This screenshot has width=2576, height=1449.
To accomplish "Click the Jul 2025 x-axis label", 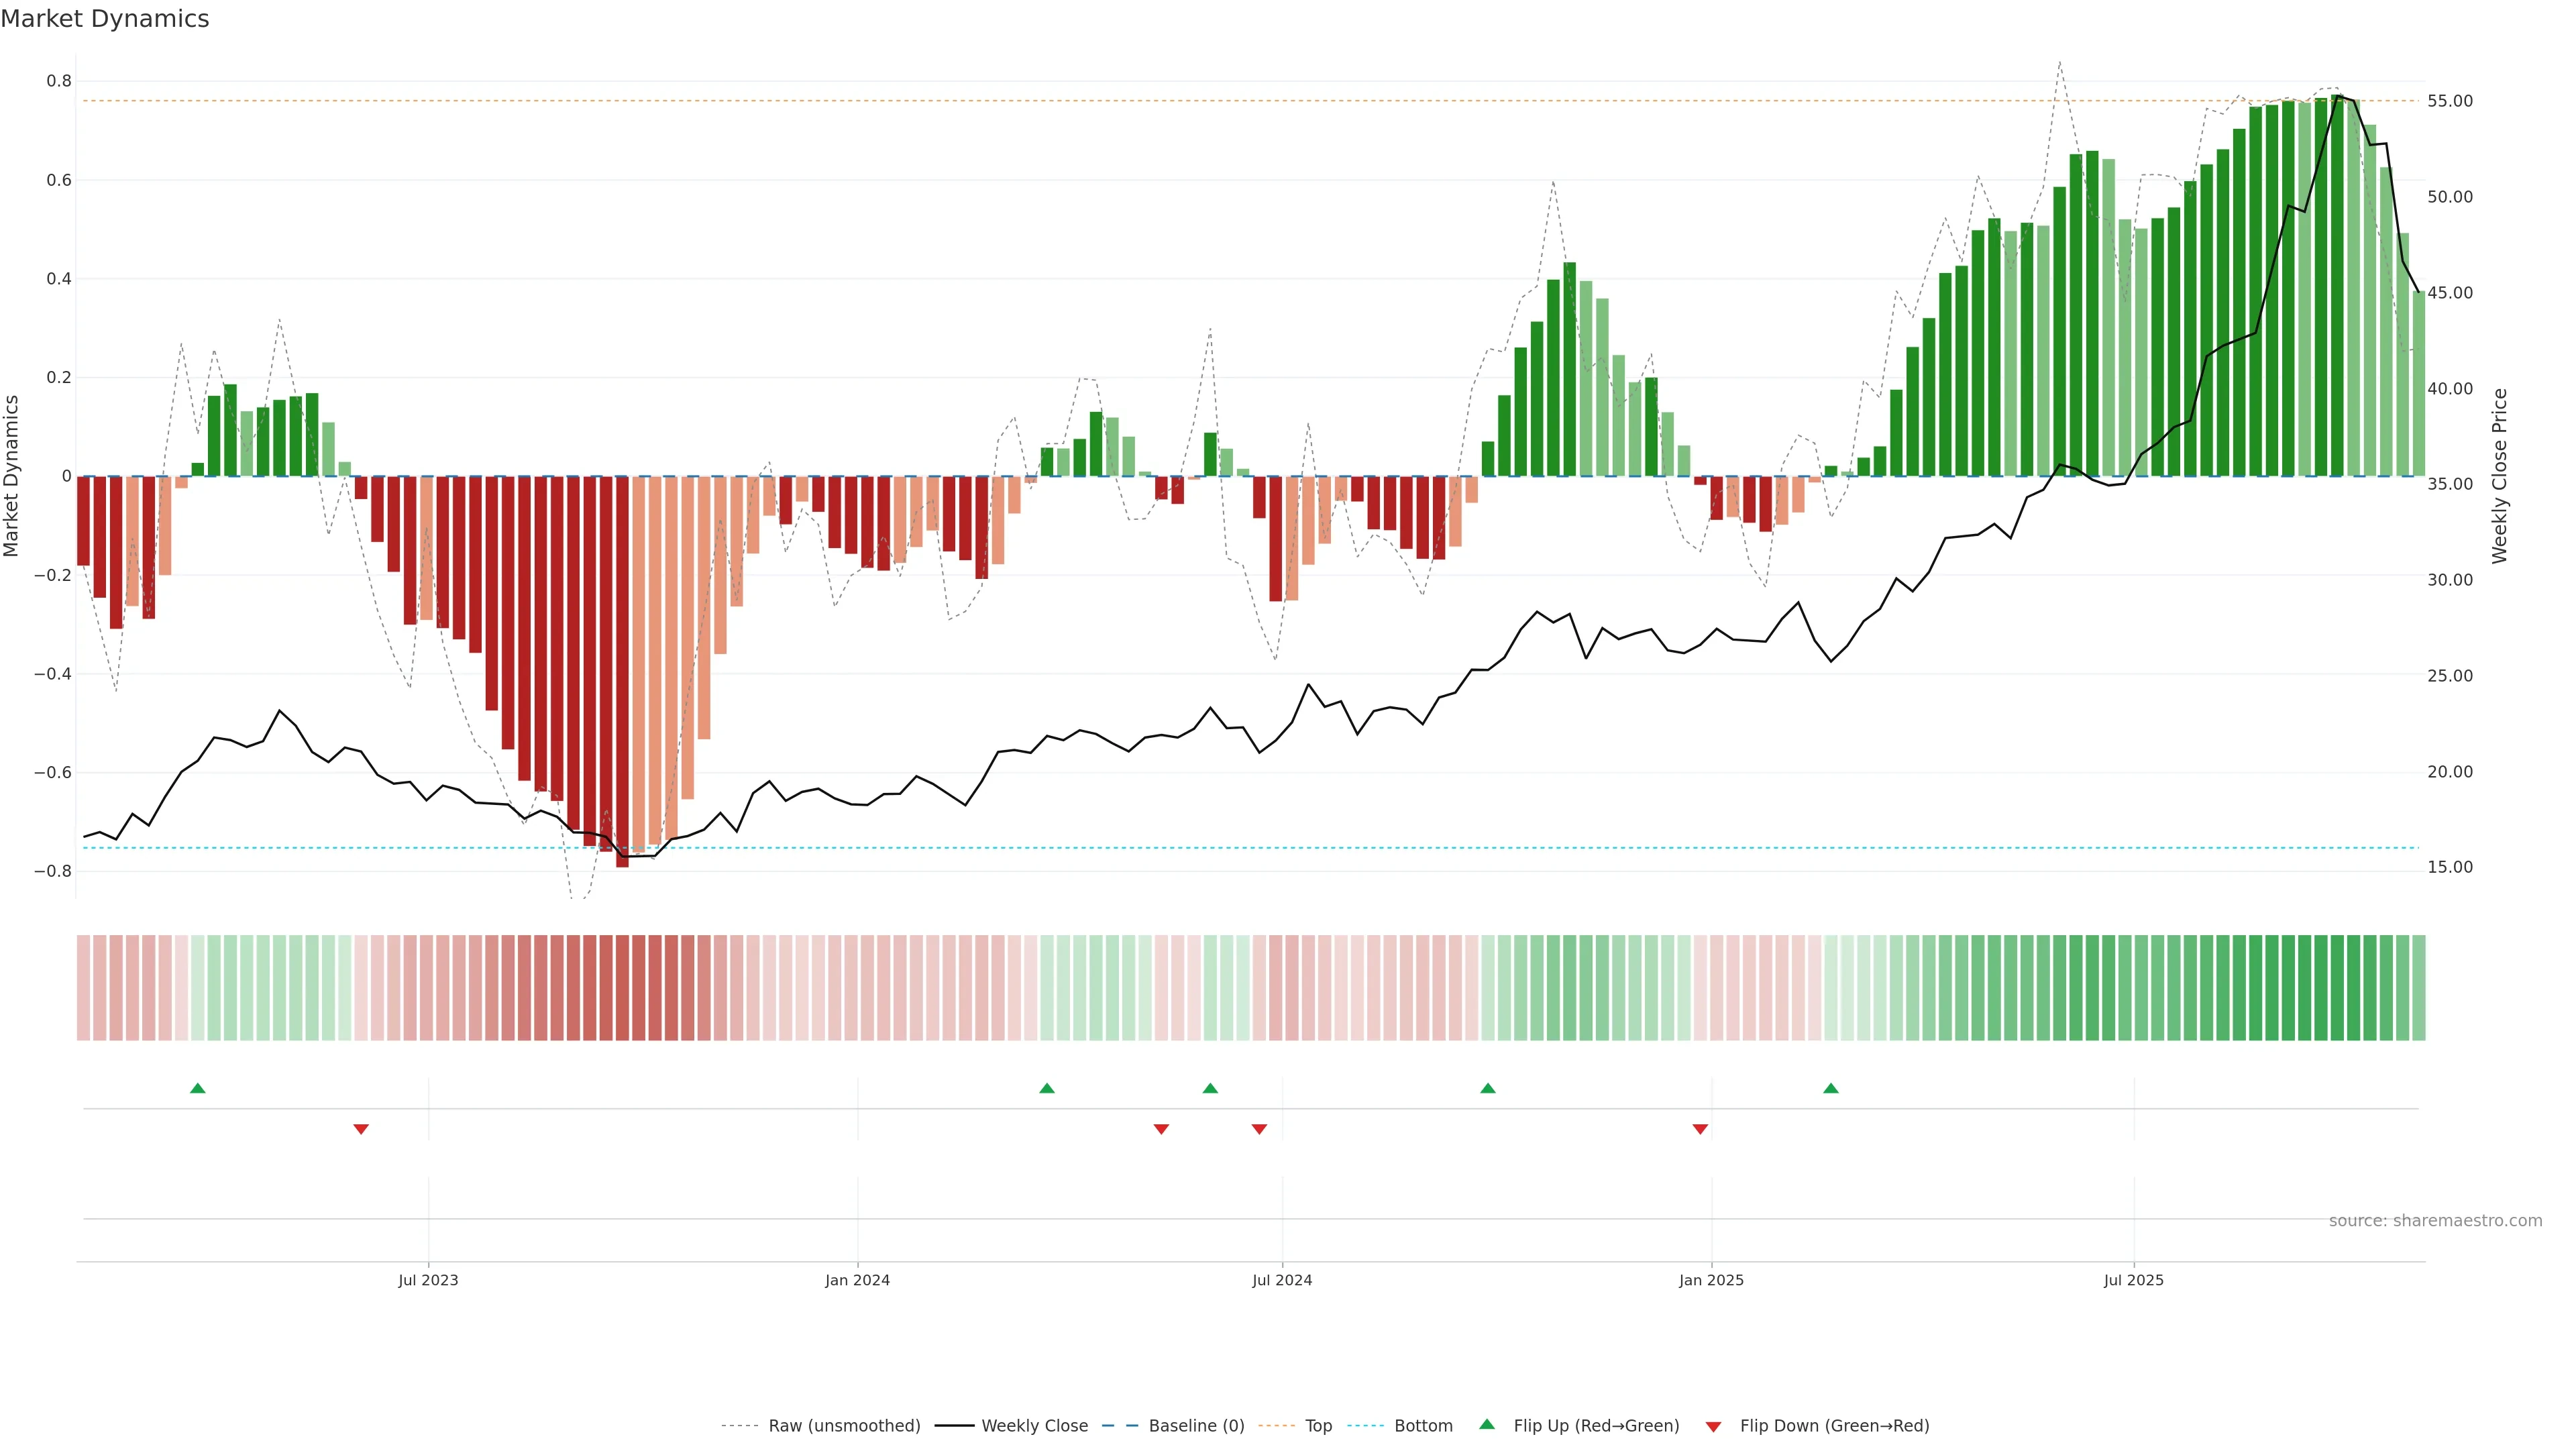I will 2133,1280.
